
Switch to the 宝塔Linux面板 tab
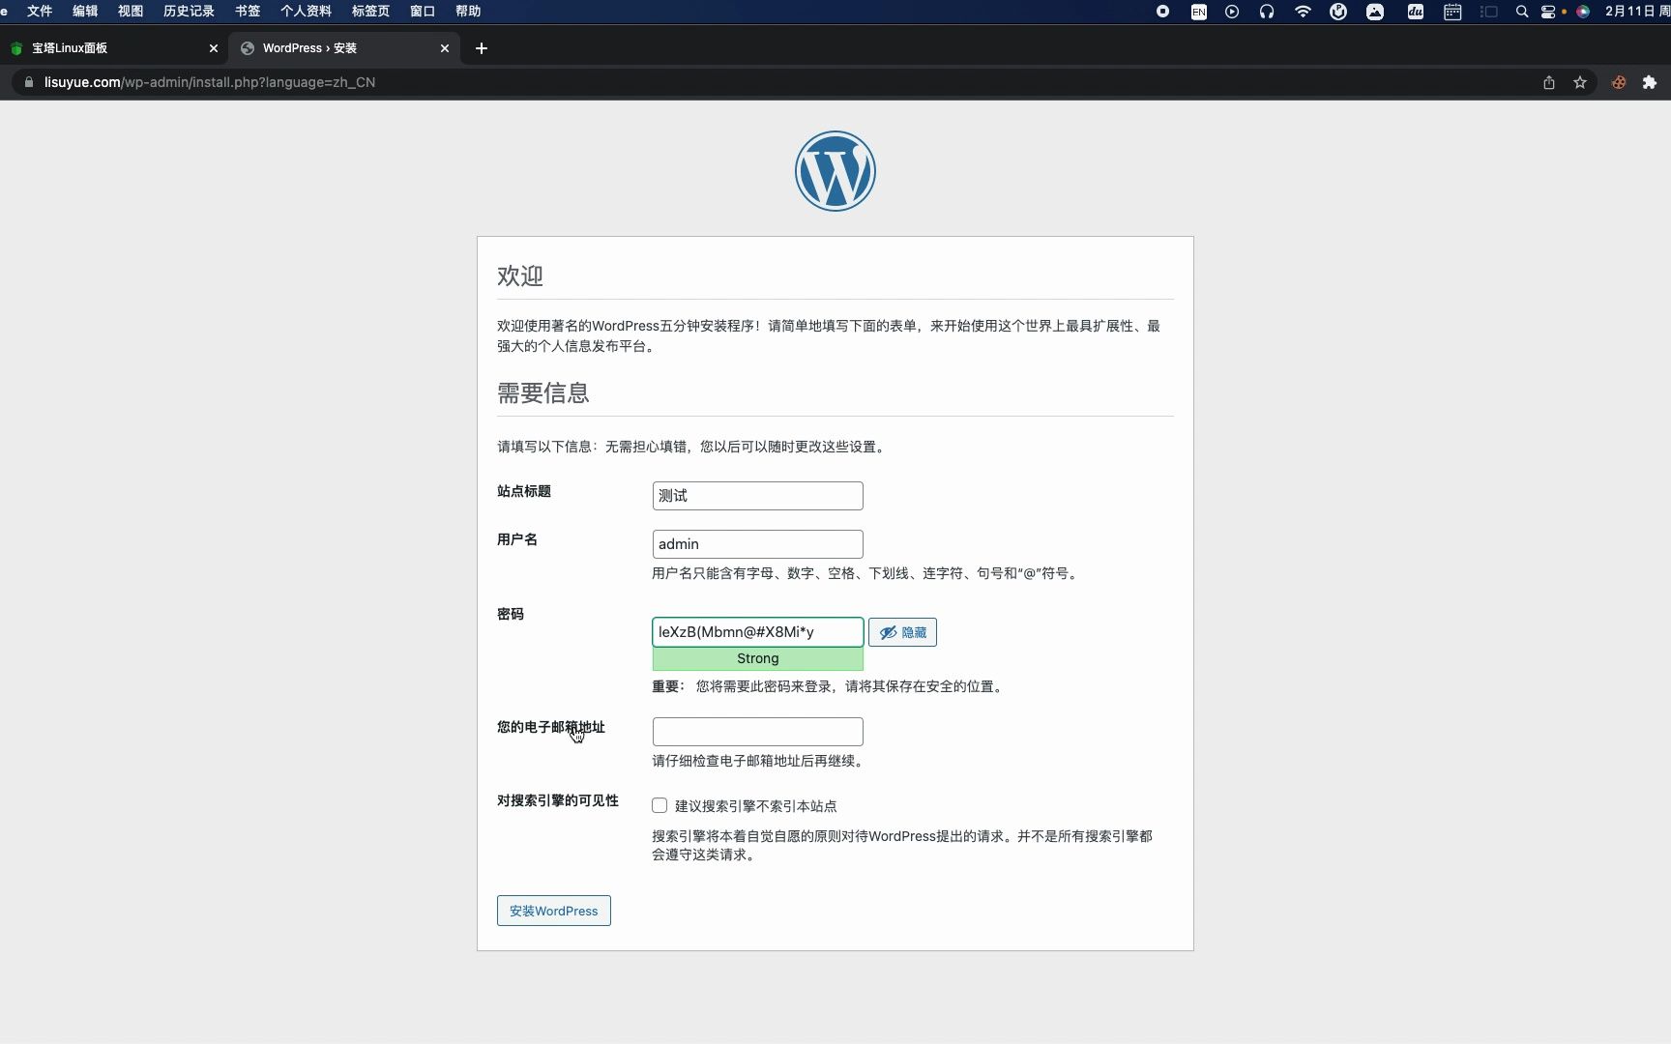[114, 48]
